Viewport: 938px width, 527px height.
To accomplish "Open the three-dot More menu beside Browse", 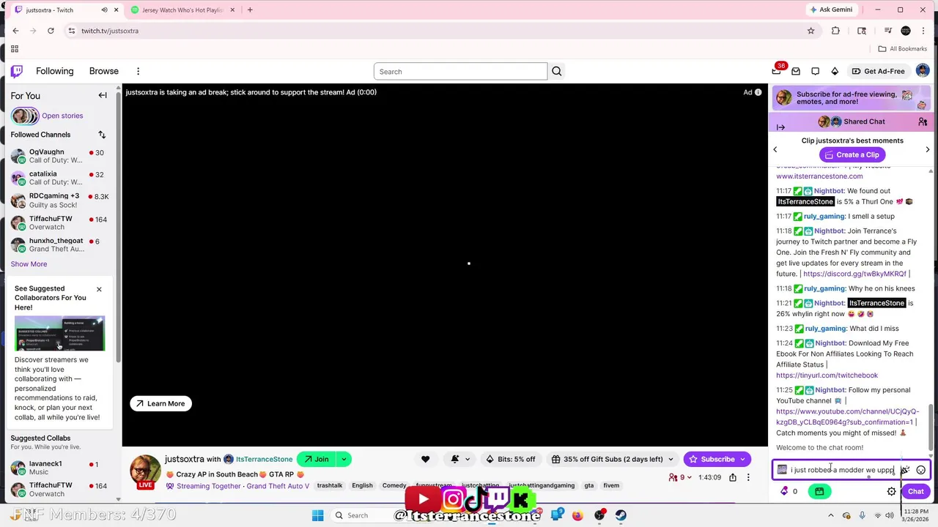I will pyautogui.click(x=138, y=71).
